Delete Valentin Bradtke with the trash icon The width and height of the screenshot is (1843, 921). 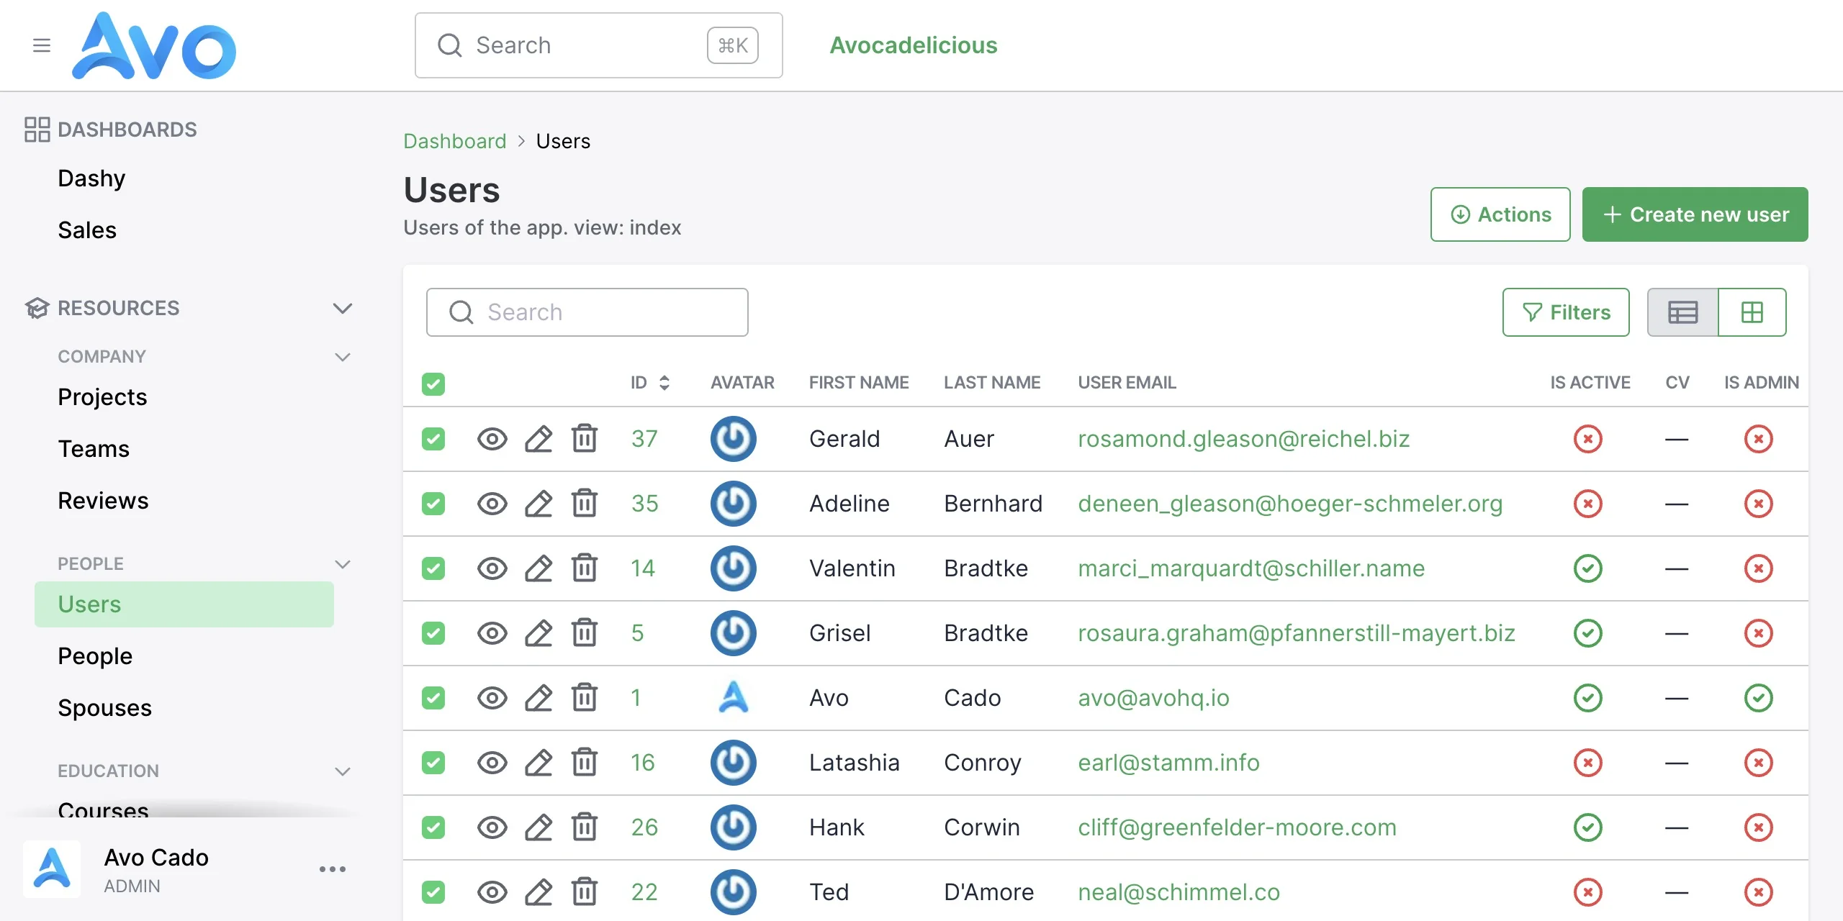point(585,568)
